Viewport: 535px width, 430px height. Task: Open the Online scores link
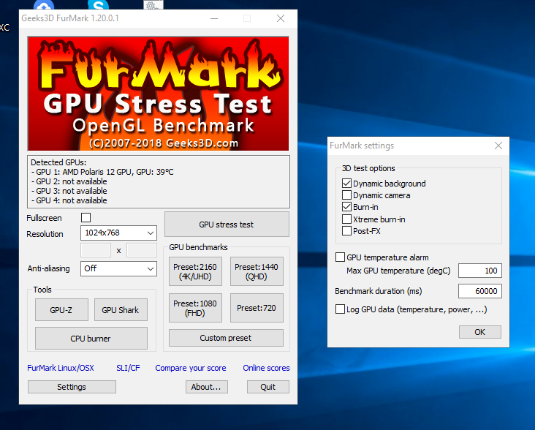pos(266,368)
